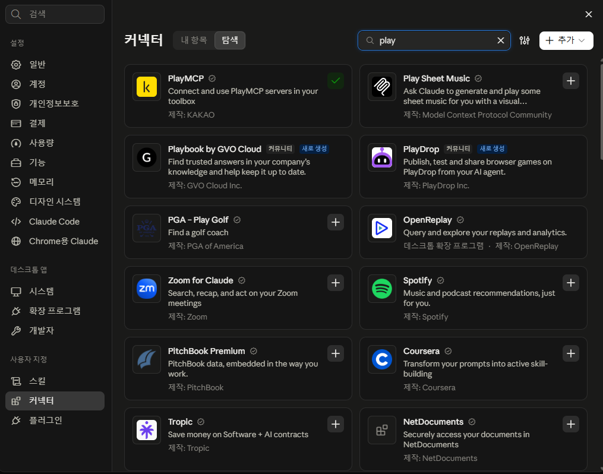Open the Spotify title

click(418, 280)
